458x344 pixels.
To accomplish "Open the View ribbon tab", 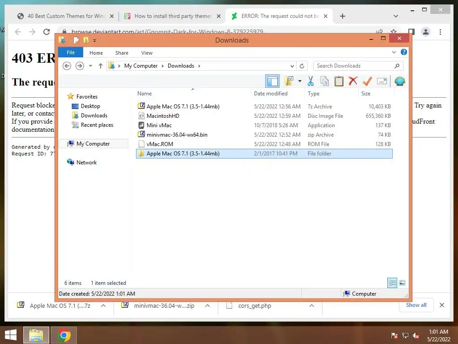I will [147, 53].
